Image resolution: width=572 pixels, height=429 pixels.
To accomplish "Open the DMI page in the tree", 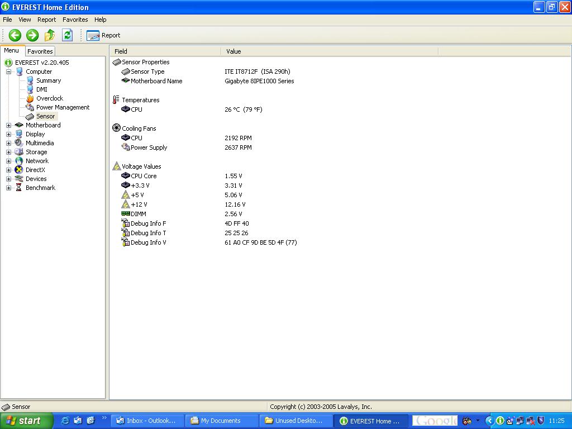I will point(41,89).
